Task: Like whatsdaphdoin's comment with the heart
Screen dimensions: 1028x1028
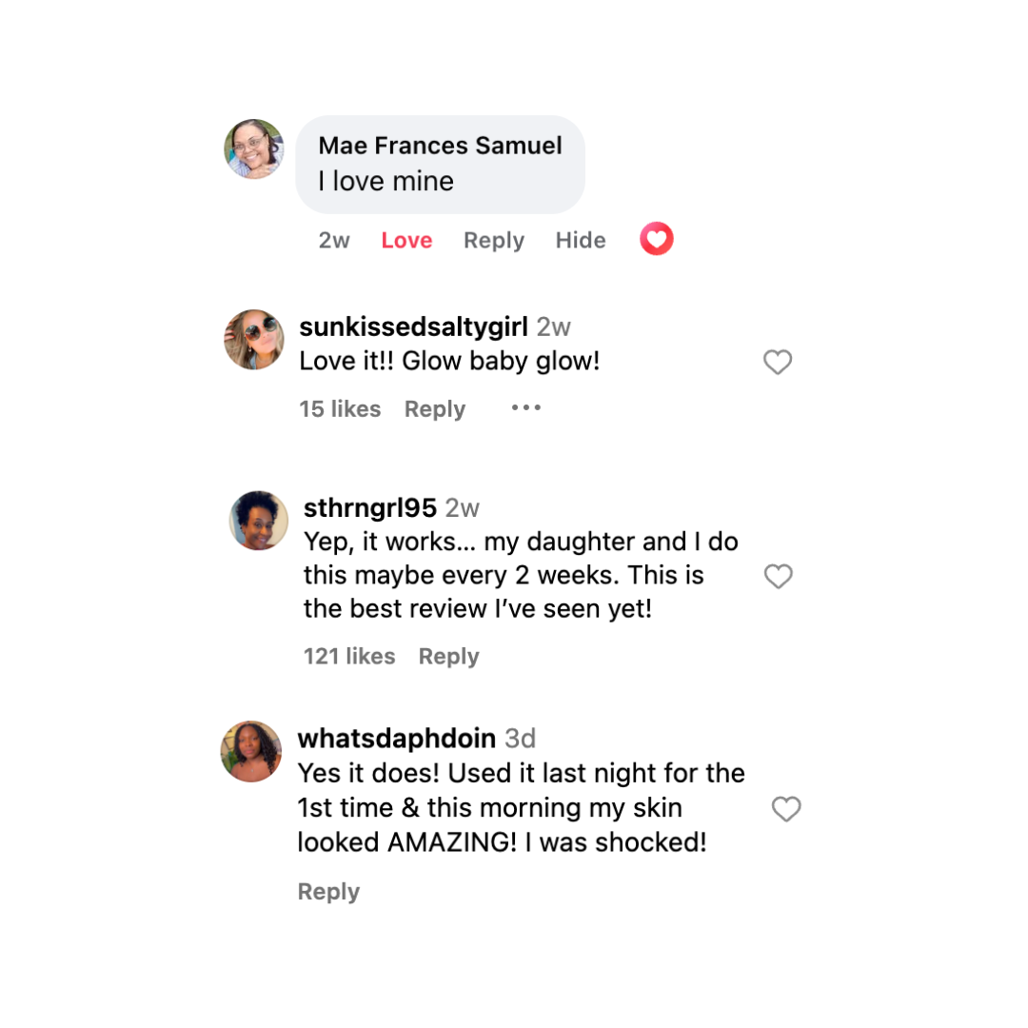Action: pos(785,809)
